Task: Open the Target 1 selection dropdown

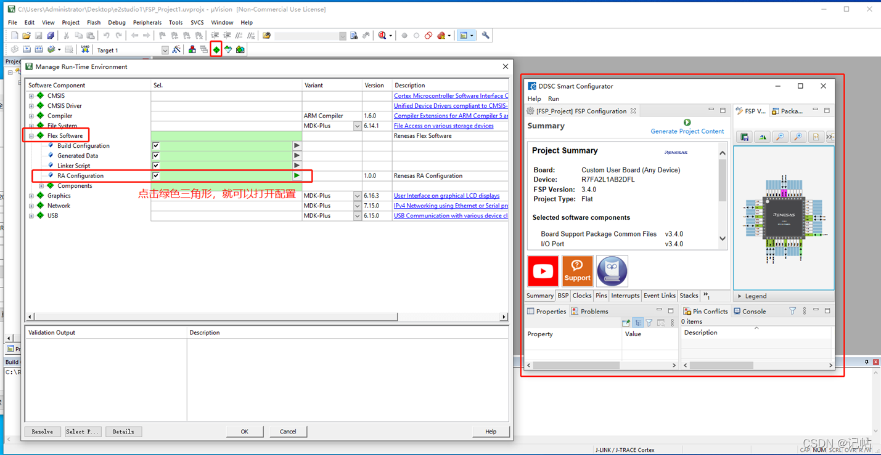Action: [x=165, y=50]
